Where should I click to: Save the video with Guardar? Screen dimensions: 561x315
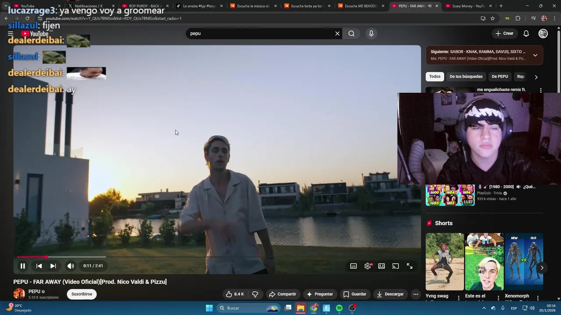[355, 294]
